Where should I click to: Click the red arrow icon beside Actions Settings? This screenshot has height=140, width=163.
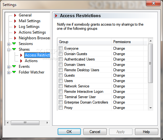pyautogui.click(x=15, y=32)
